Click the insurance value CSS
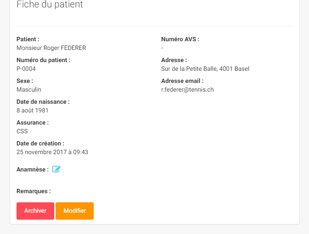Screen dimensions: 309x234 22,131
